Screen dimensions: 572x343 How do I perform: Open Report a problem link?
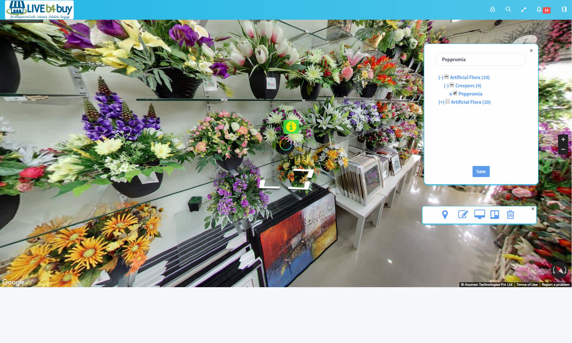[556, 285]
